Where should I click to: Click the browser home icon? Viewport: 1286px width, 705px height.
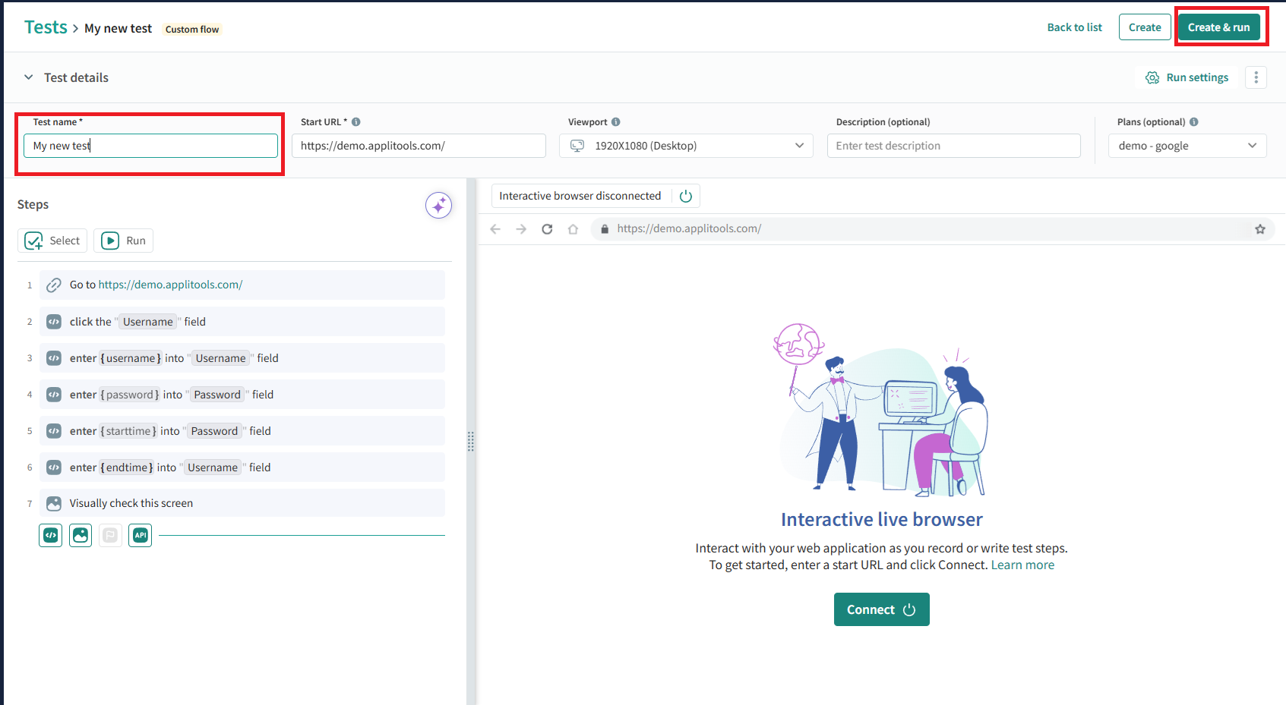pos(573,229)
